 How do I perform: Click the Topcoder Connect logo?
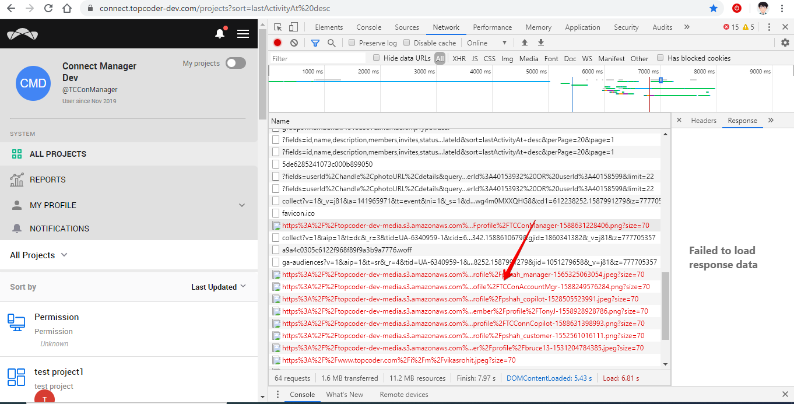(x=23, y=34)
